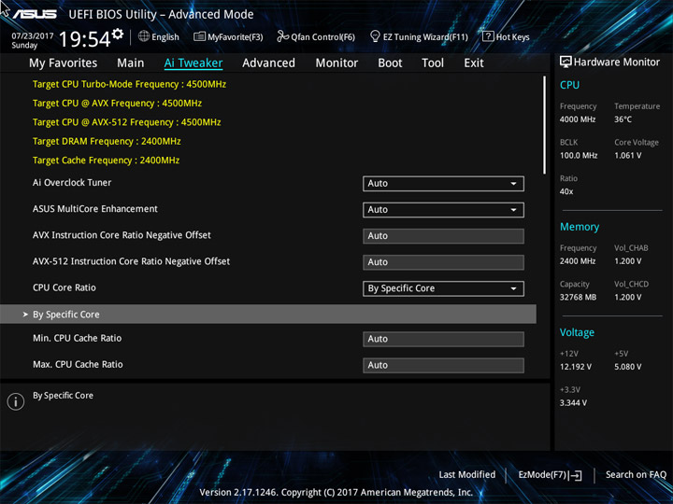Open MyFavorite(F3) list icon
673x504 pixels.
(x=199, y=36)
